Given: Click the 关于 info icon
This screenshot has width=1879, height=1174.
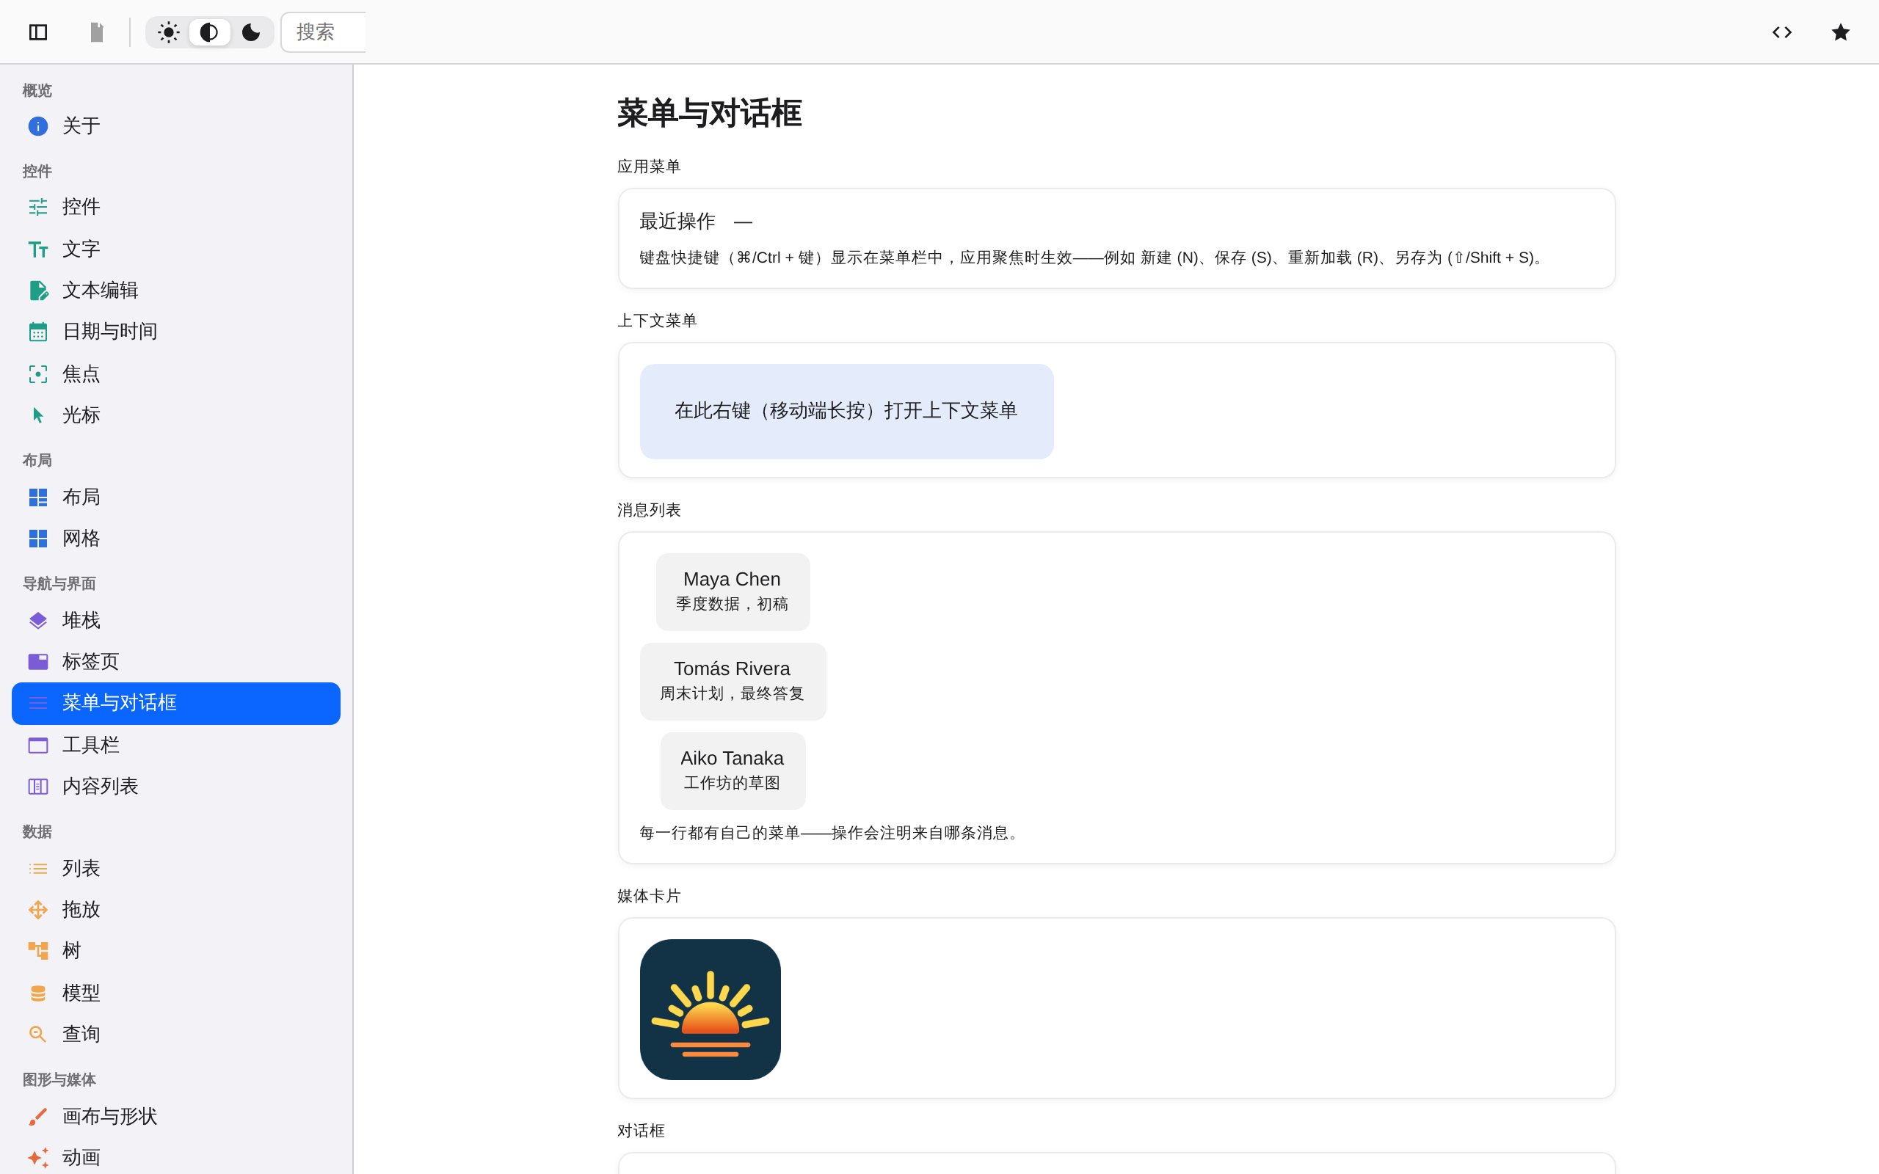Looking at the screenshot, I should click(38, 125).
